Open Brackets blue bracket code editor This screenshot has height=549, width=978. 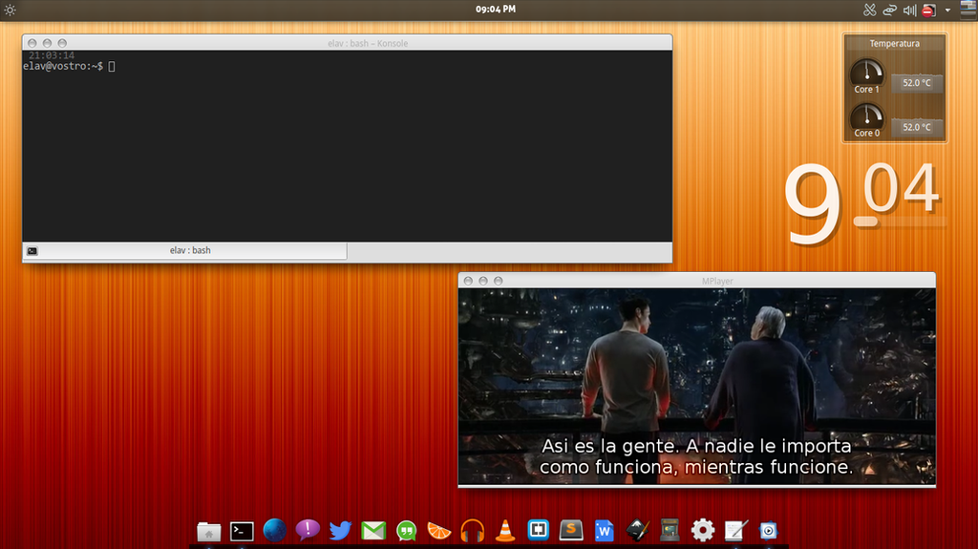coord(539,530)
